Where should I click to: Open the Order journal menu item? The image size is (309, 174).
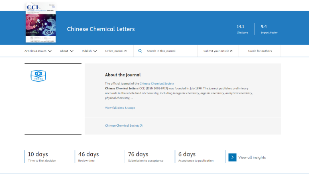(x=114, y=51)
